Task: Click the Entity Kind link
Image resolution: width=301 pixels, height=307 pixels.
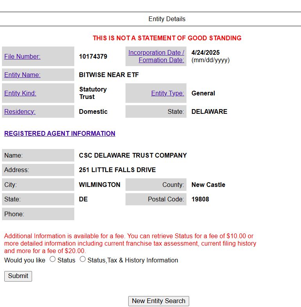Action: [x=20, y=93]
